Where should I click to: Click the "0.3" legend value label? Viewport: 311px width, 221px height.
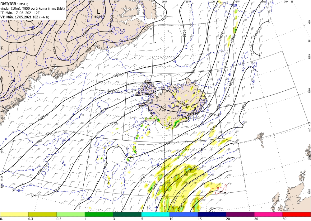[x=30, y=219]
